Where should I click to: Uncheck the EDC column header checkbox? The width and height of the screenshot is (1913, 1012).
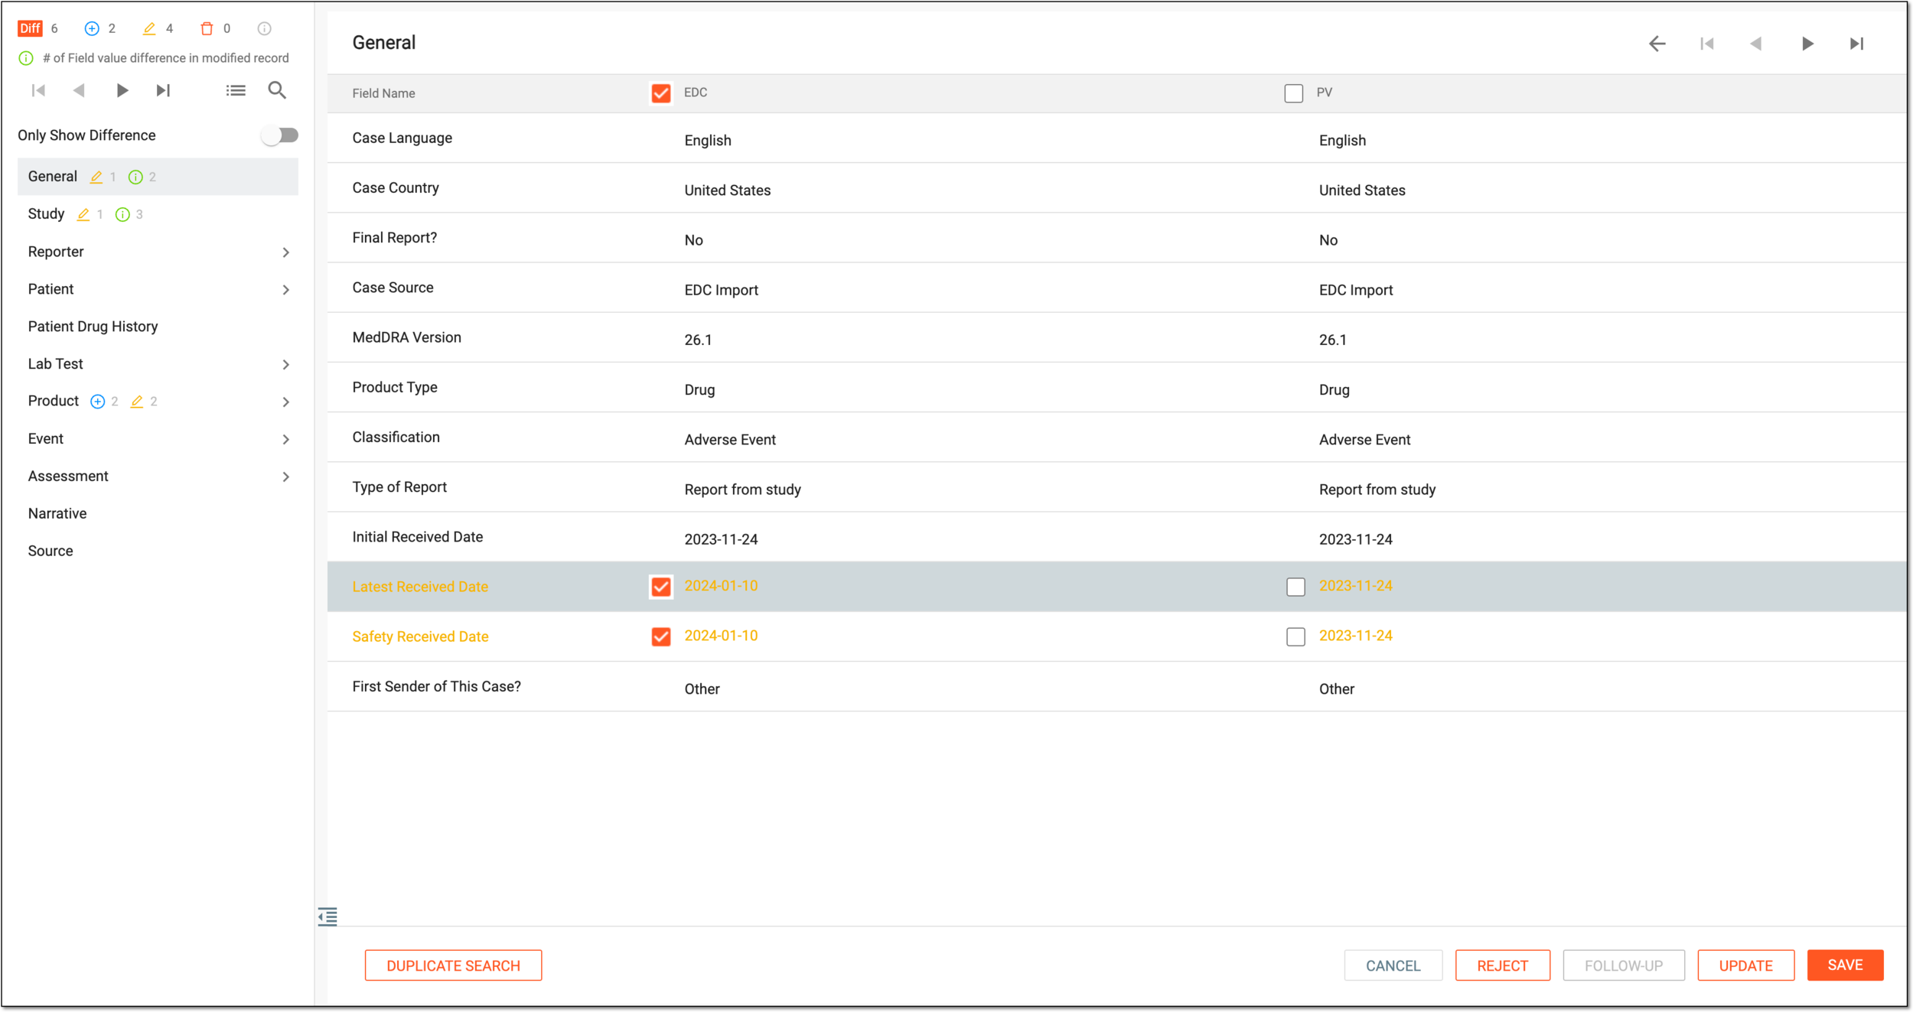661,93
